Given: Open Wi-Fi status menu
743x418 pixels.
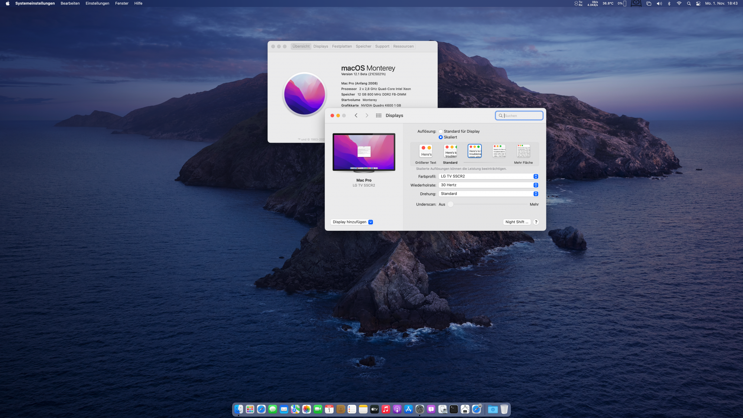Looking at the screenshot, I should 679,3.
